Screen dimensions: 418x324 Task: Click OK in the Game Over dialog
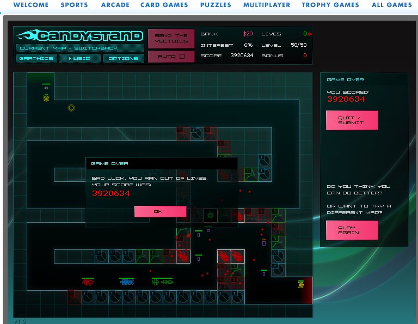tap(160, 211)
